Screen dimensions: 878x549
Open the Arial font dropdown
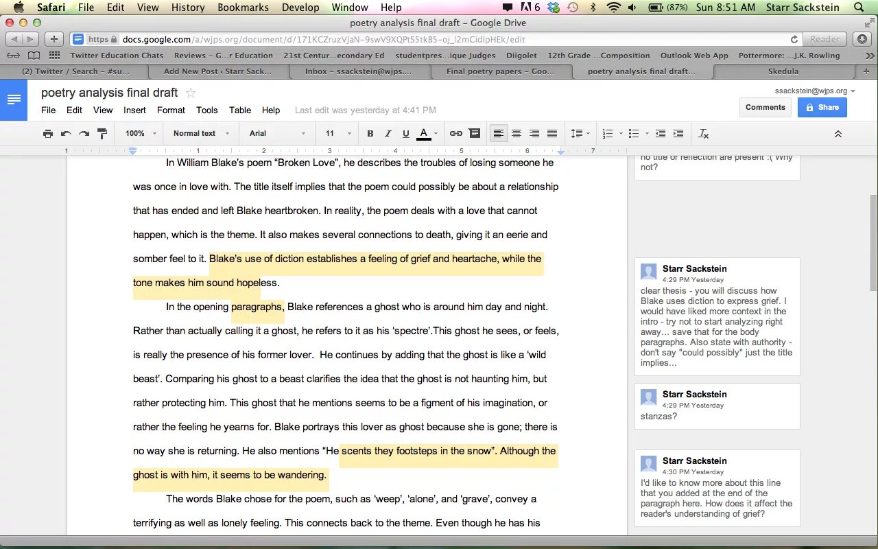click(x=277, y=134)
